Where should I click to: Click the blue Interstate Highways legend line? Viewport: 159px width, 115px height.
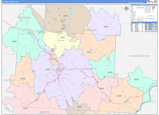pyautogui.click(x=140, y=20)
